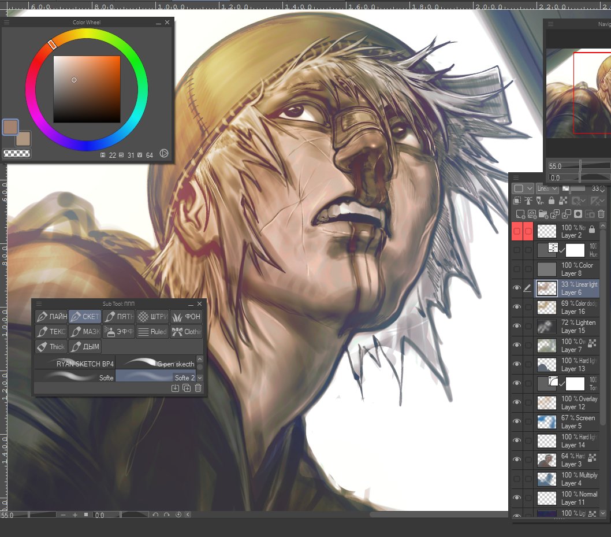Show Layer 4 using its visibility box
This screenshot has width=611, height=537.
[x=517, y=479]
